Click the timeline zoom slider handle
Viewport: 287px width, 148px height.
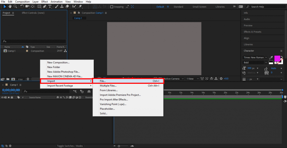119,146
